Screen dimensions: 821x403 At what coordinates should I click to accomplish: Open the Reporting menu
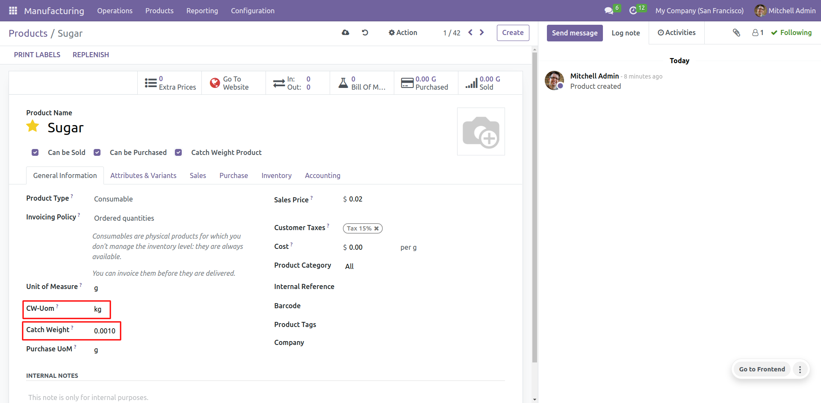202,11
